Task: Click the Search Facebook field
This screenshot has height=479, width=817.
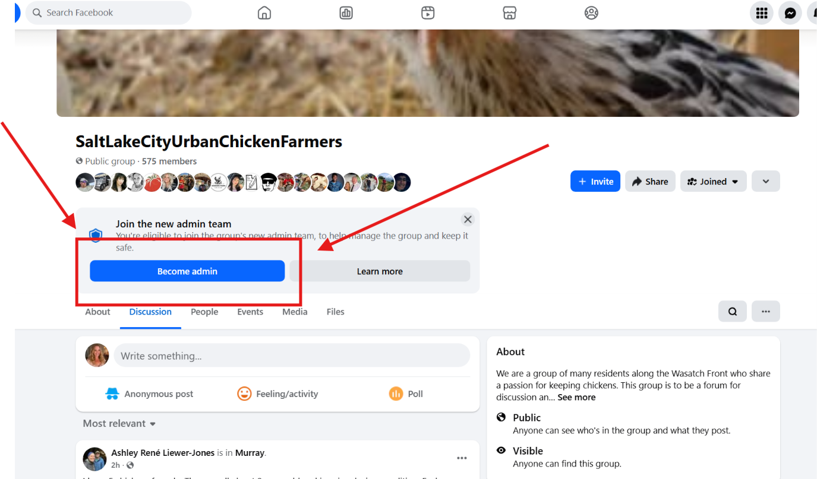Action: pos(108,13)
